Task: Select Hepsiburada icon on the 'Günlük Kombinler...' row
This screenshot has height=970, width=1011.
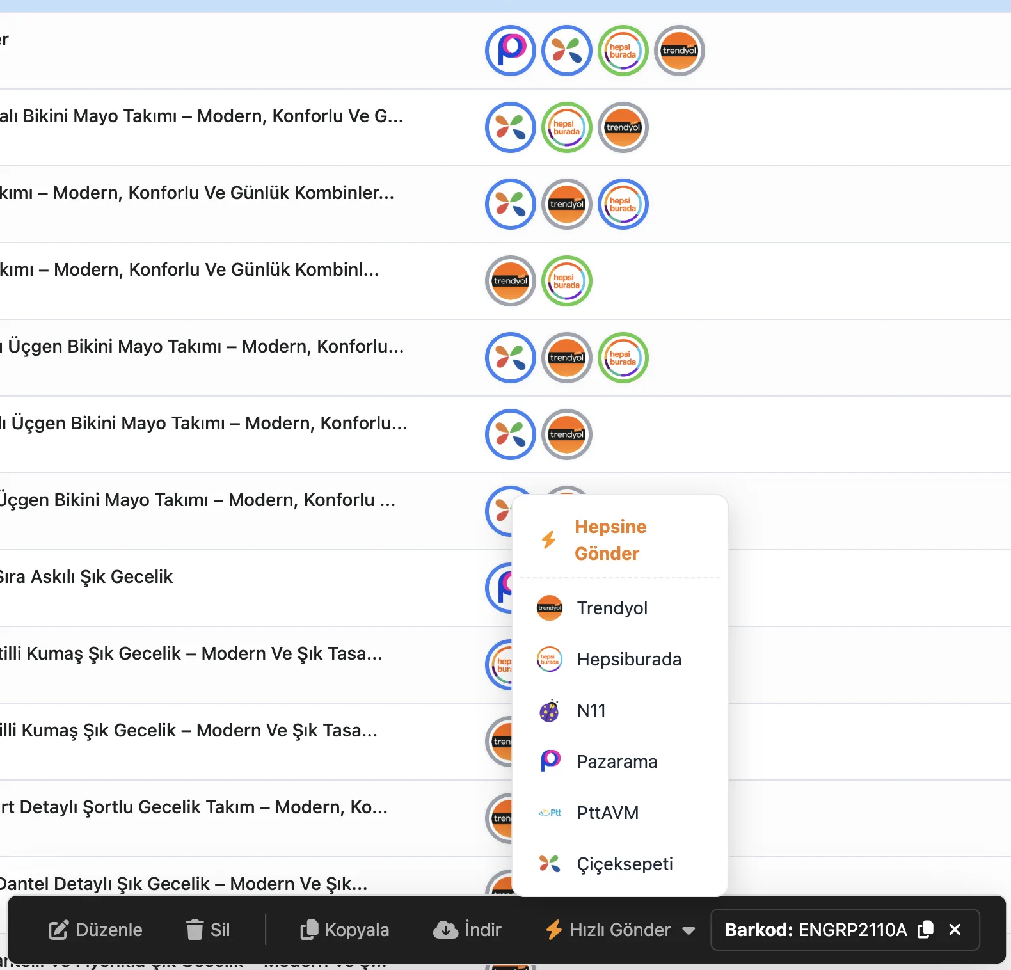Action: click(x=623, y=204)
